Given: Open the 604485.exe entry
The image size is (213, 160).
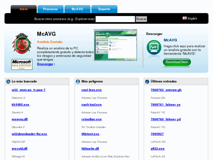Looking at the screenshot, I should [21, 105].
